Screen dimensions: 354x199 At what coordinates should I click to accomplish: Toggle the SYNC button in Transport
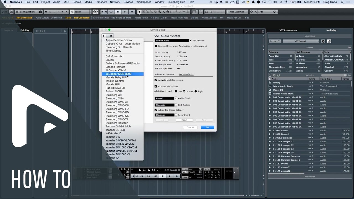185,177
